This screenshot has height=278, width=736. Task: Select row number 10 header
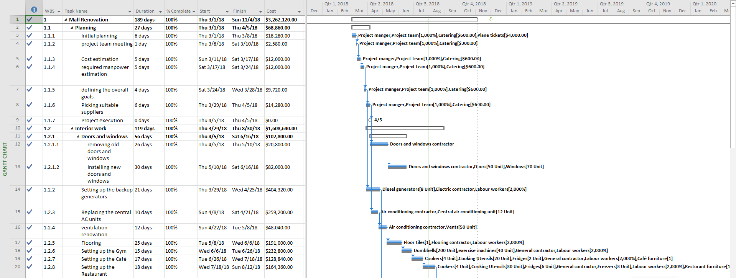18,128
